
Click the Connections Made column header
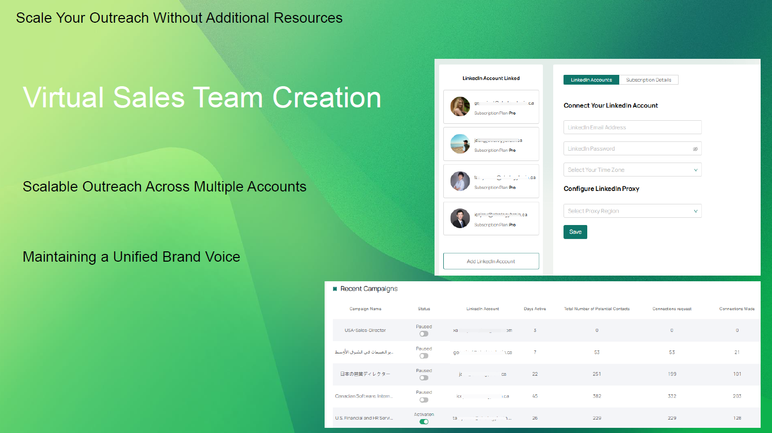pos(737,309)
